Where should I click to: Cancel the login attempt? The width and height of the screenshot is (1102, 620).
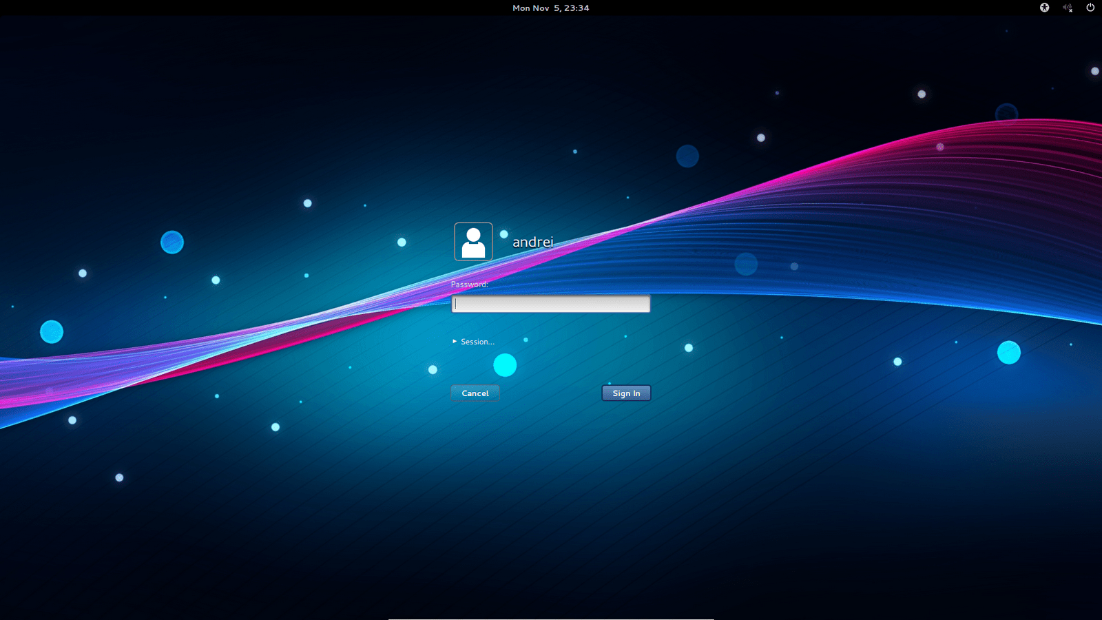(475, 393)
